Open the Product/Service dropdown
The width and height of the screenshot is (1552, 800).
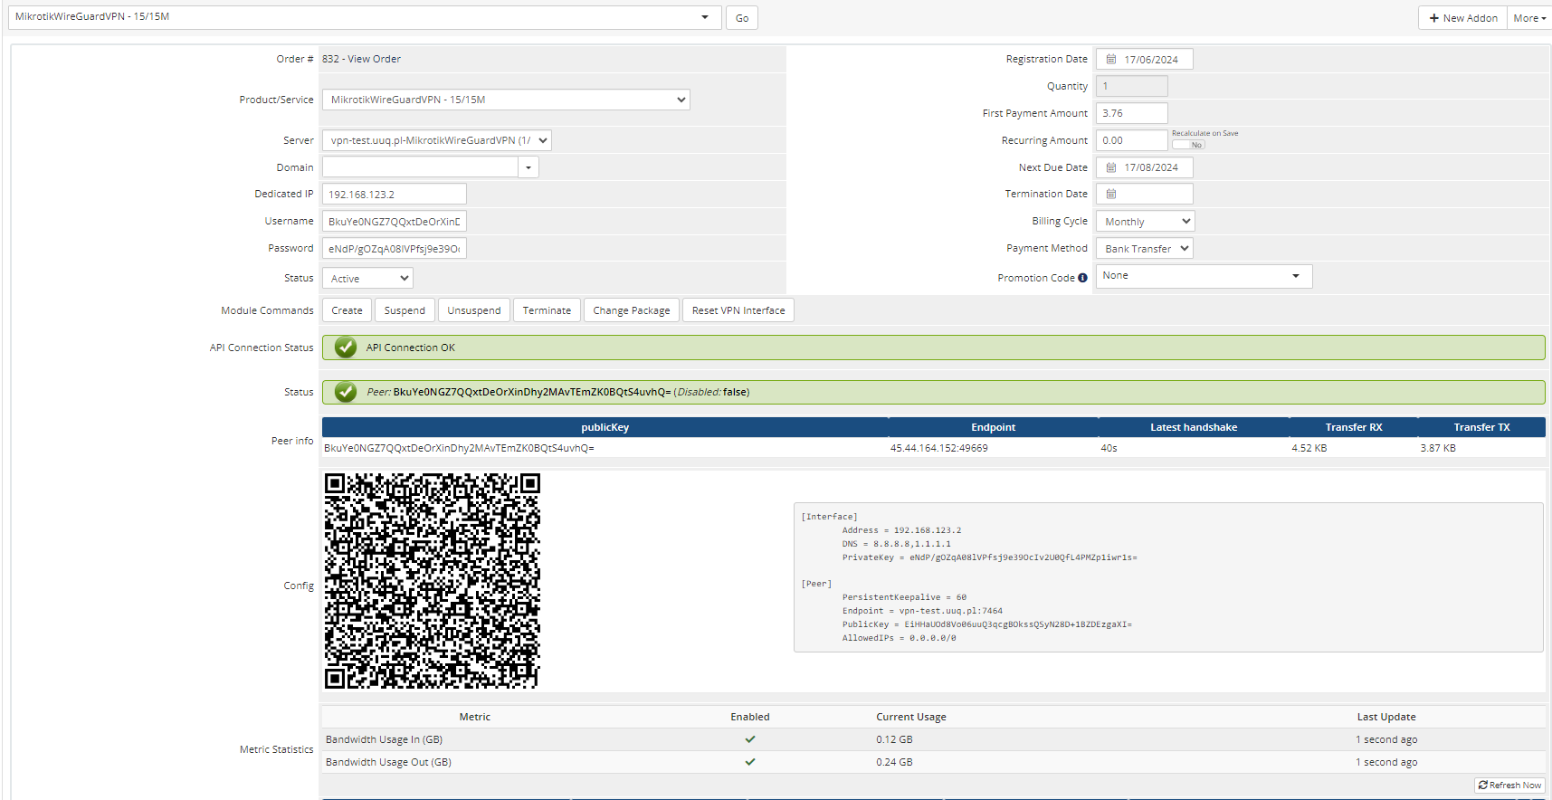pos(506,100)
